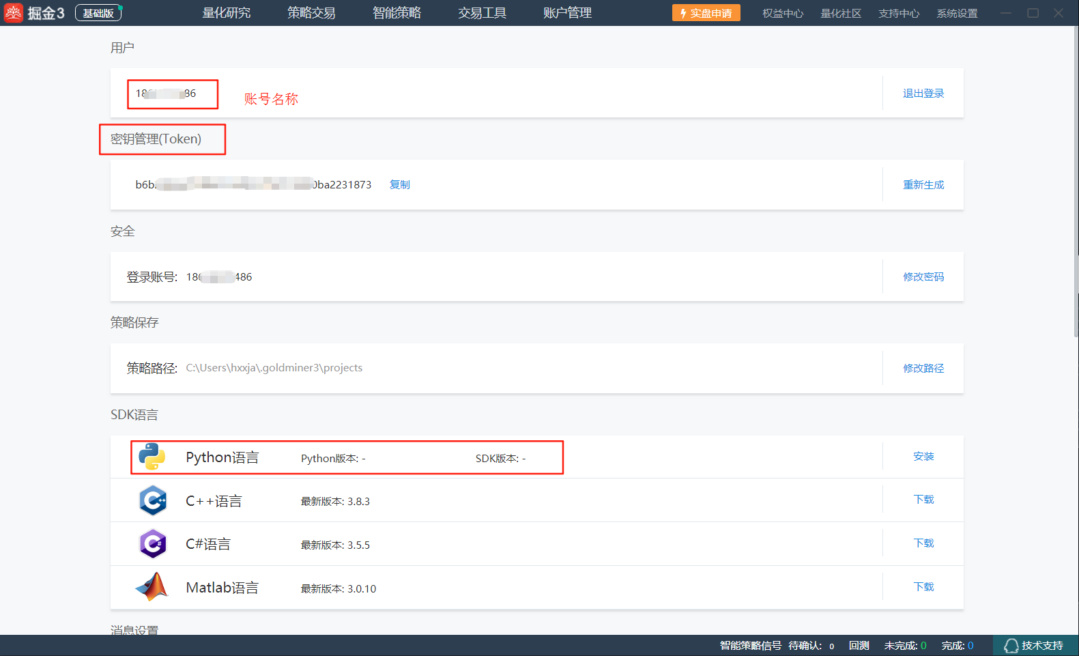
Task: Click the 修改密码 link
Action: click(923, 276)
